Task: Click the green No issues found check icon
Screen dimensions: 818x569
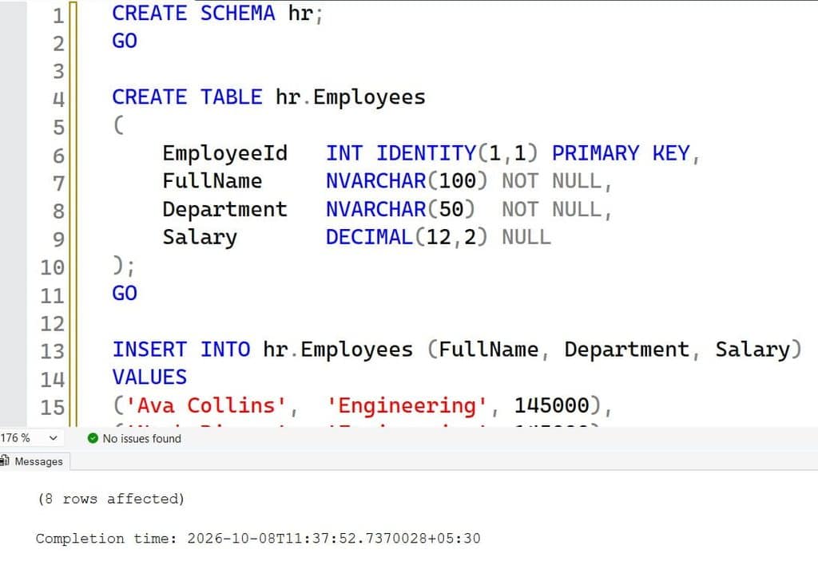Action: coord(93,438)
